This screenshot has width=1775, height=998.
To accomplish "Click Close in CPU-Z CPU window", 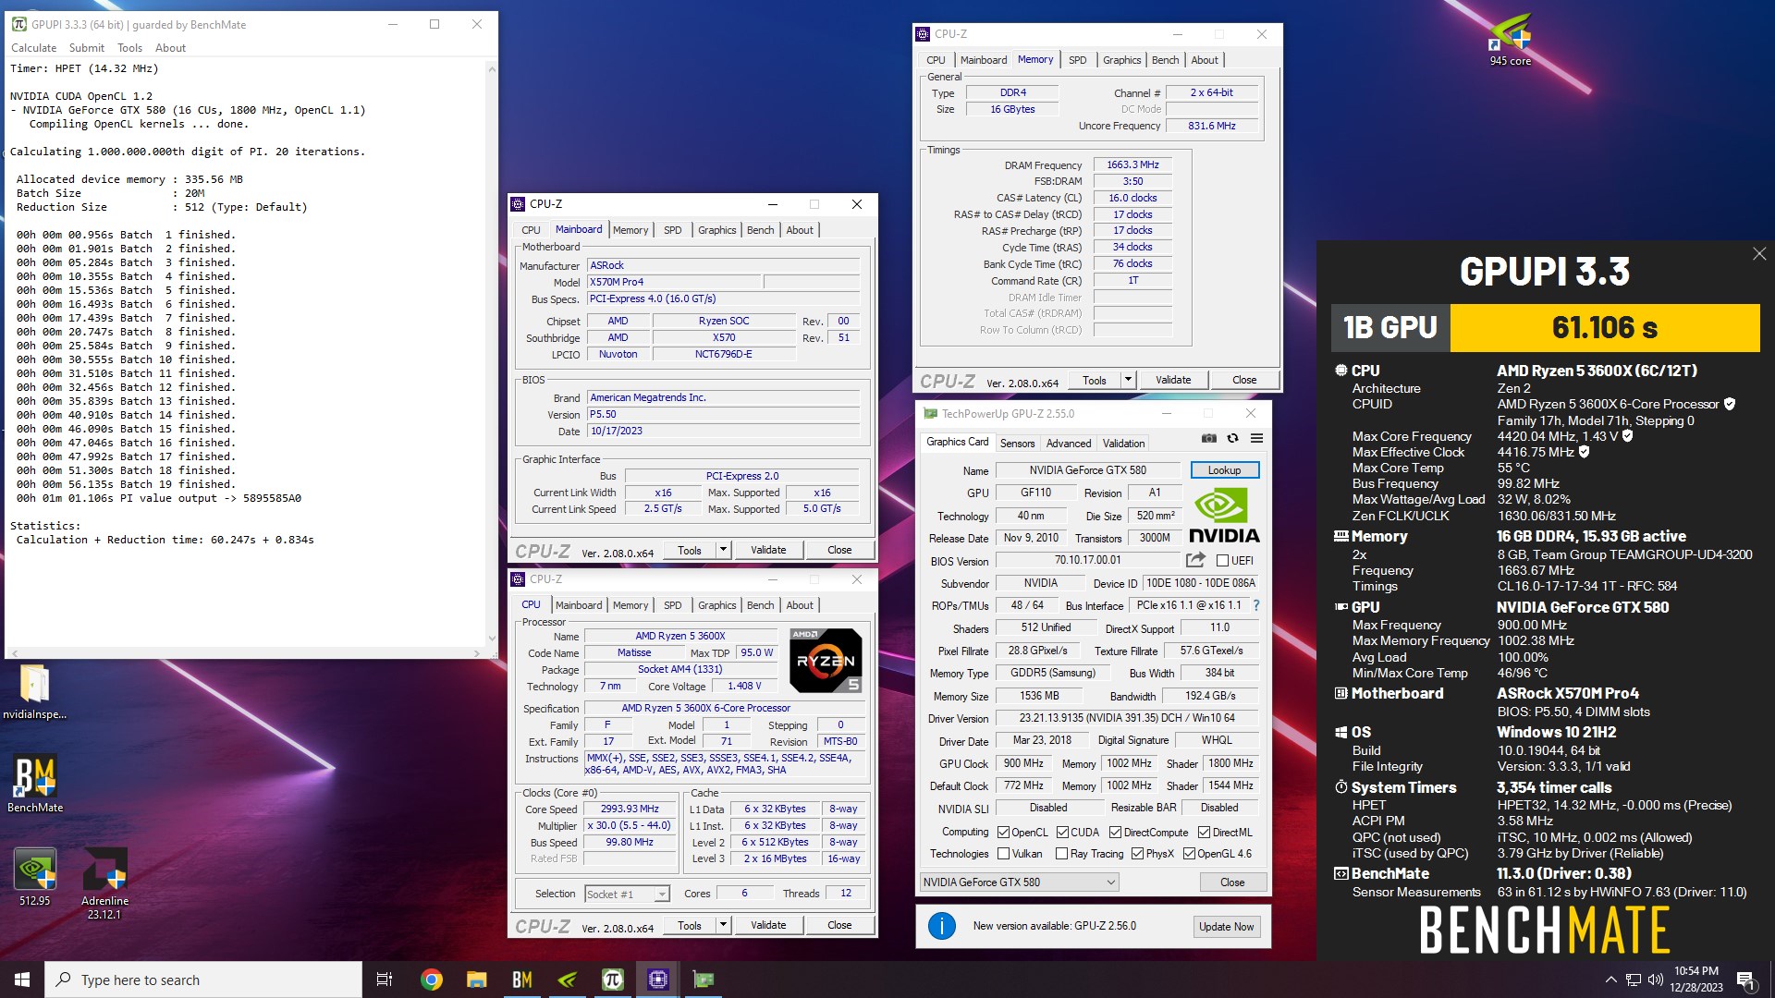I will [x=839, y=925].
